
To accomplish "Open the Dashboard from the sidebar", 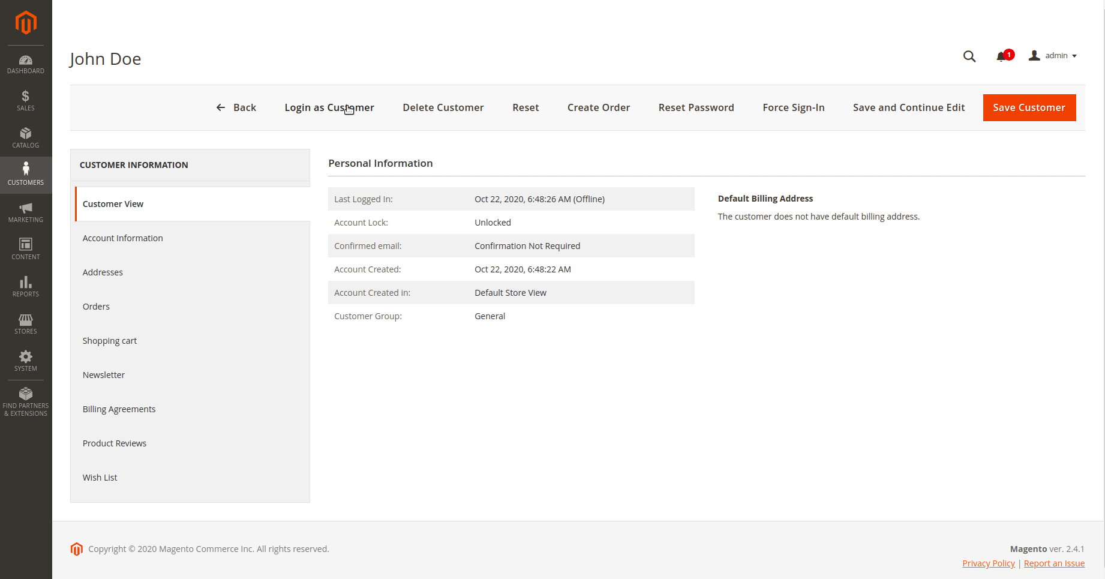I will [25, 63].
